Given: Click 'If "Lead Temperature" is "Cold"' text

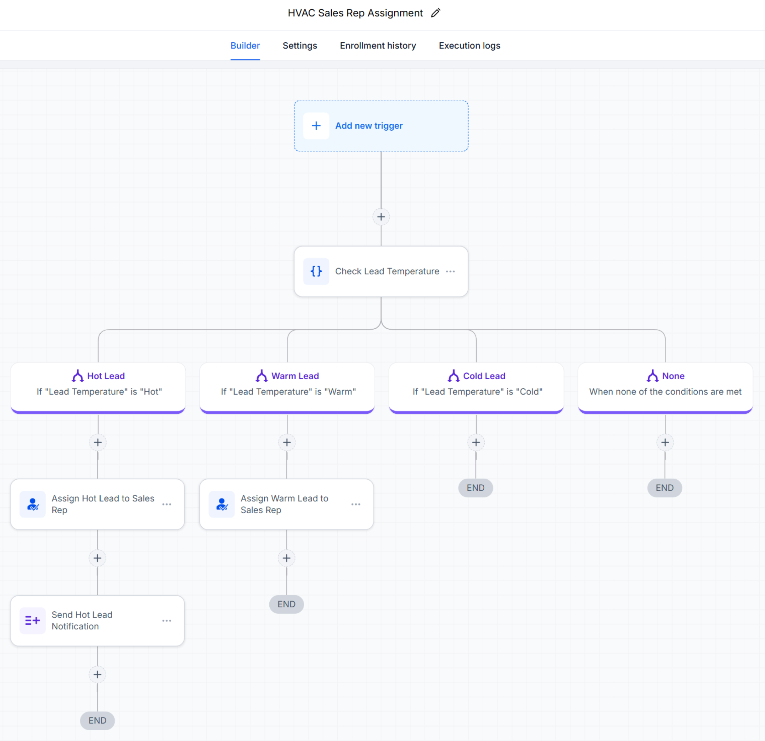Looking at the screenshot, I should point(477,392).
